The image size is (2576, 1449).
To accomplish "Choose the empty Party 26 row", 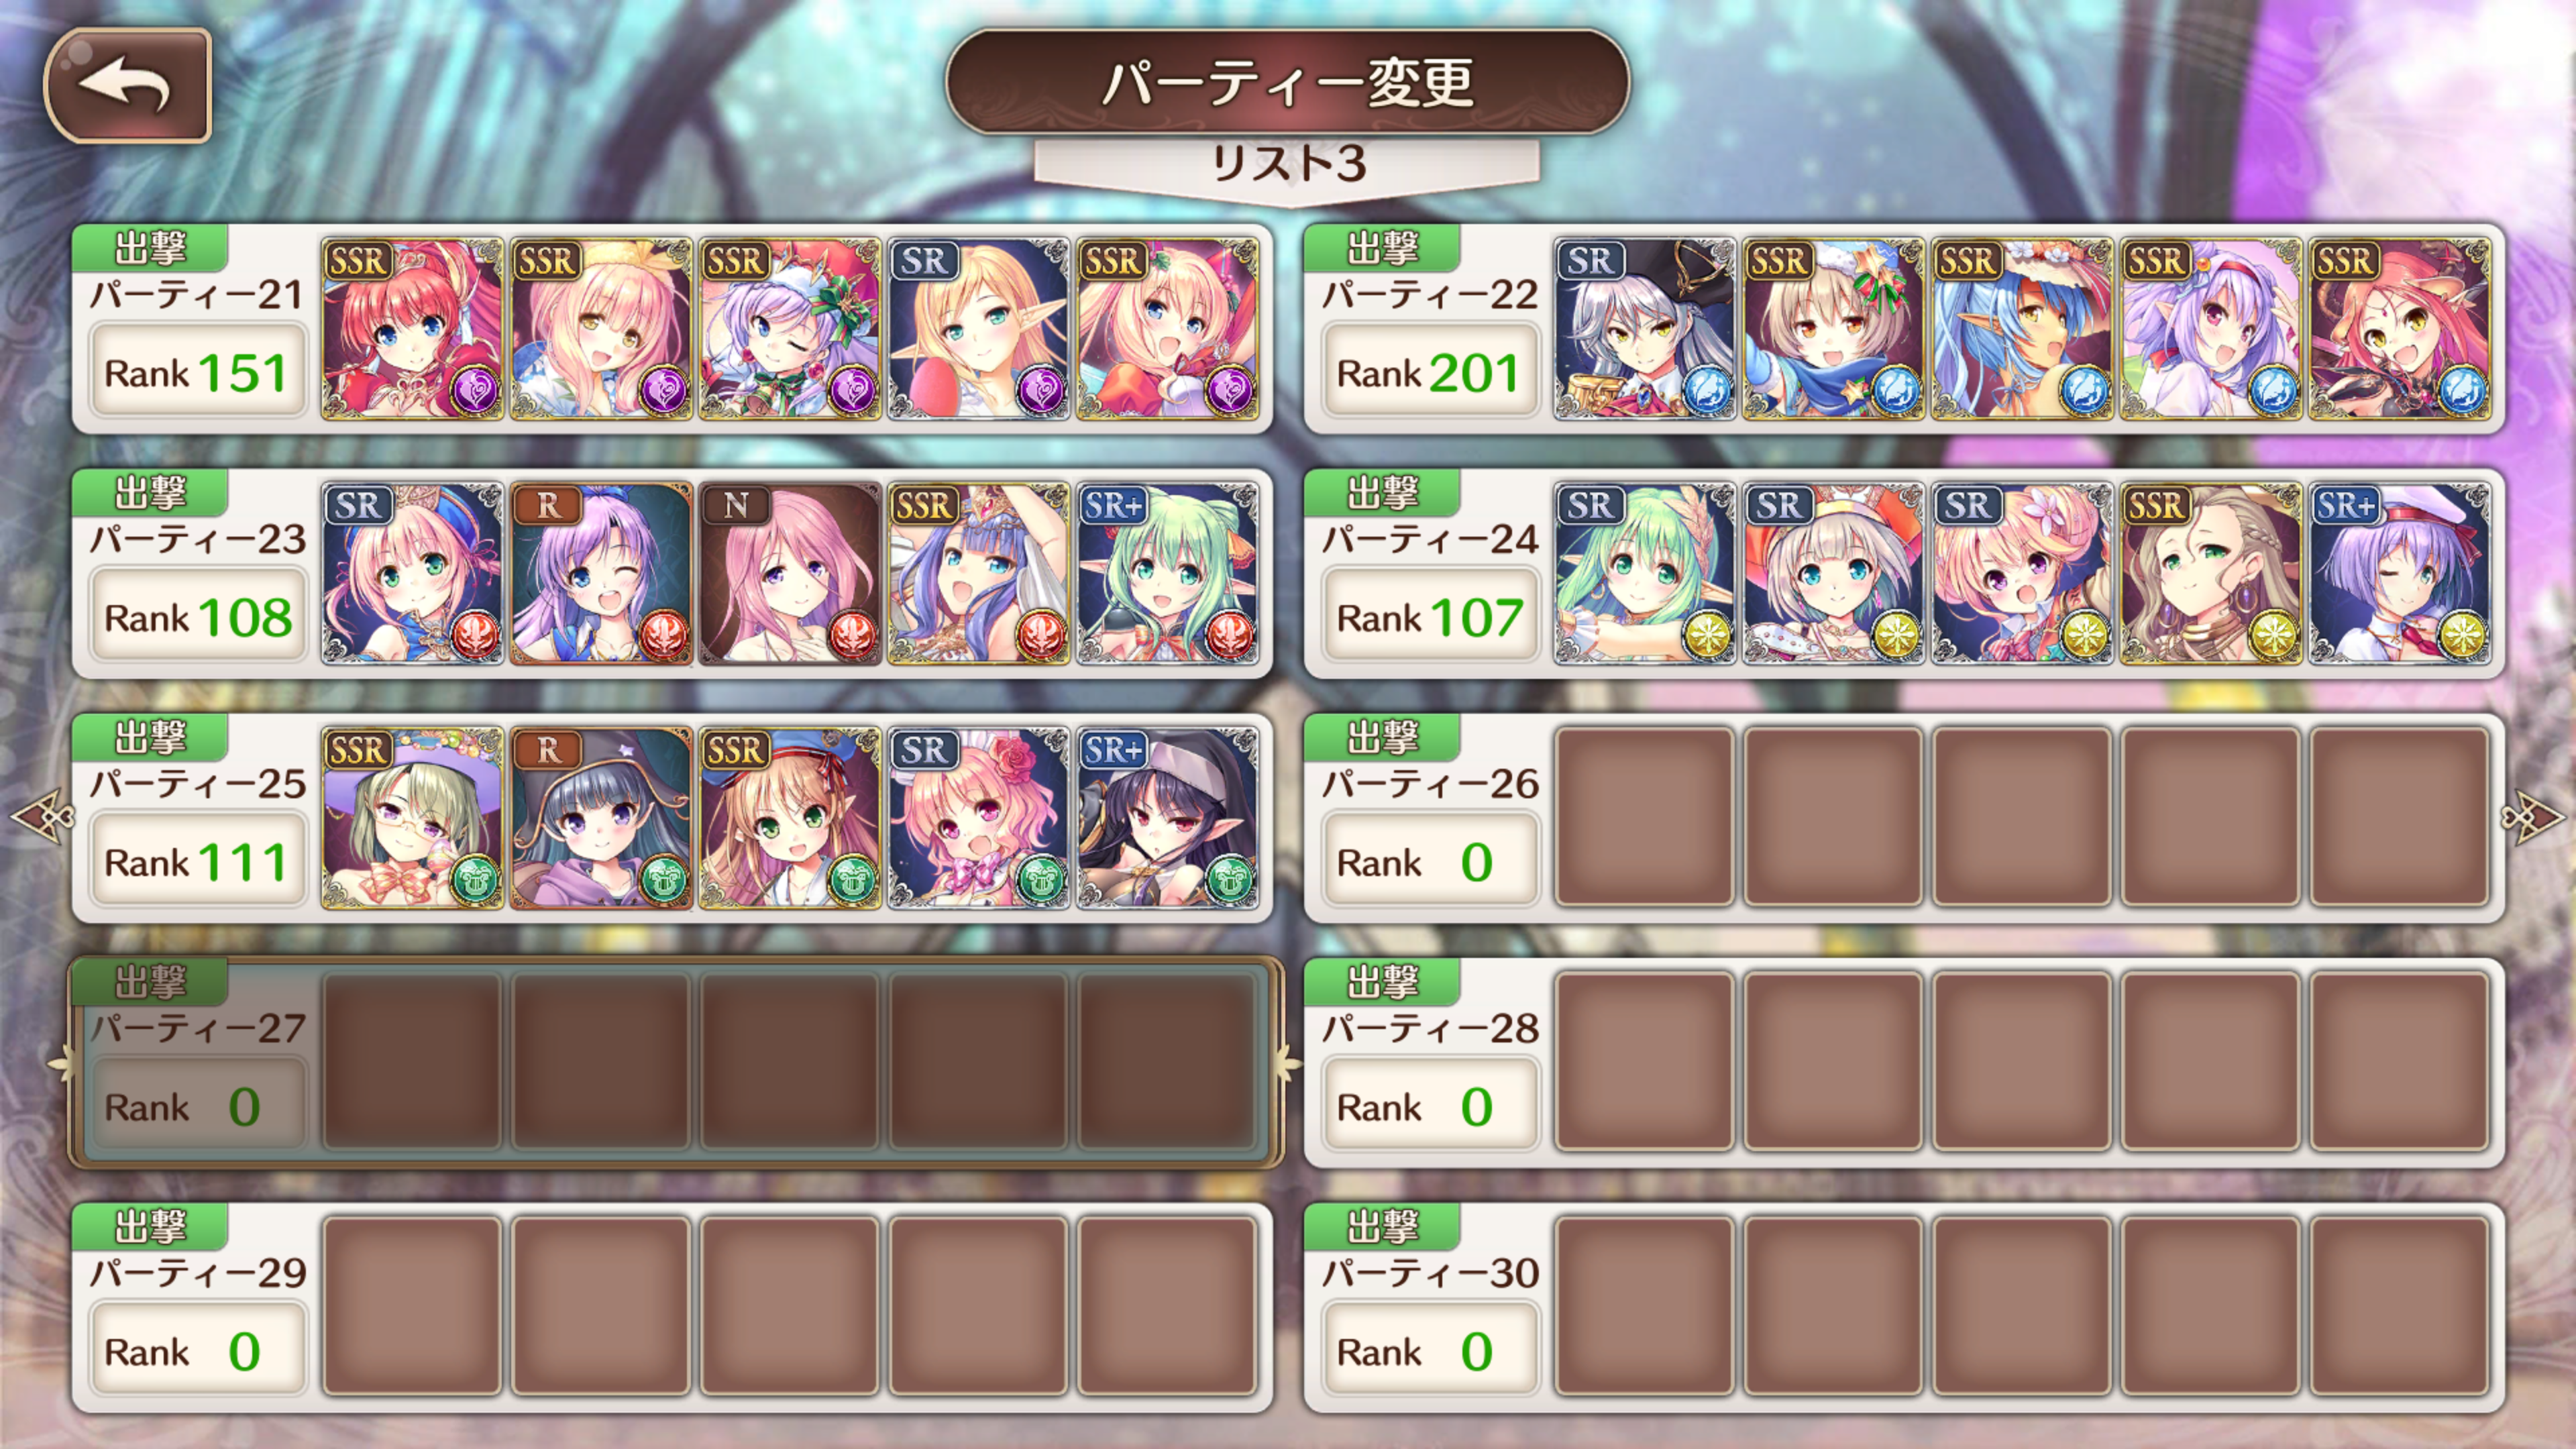I will pos(1904,818).
